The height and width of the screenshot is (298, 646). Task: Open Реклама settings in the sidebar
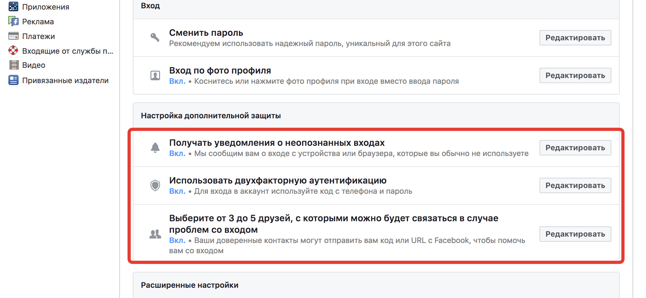(x=38, y=21)
